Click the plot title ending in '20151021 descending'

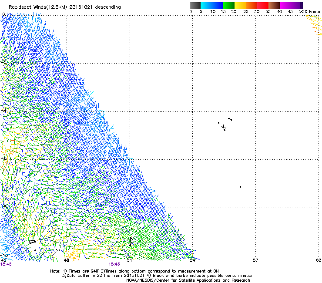pos(65,7)
